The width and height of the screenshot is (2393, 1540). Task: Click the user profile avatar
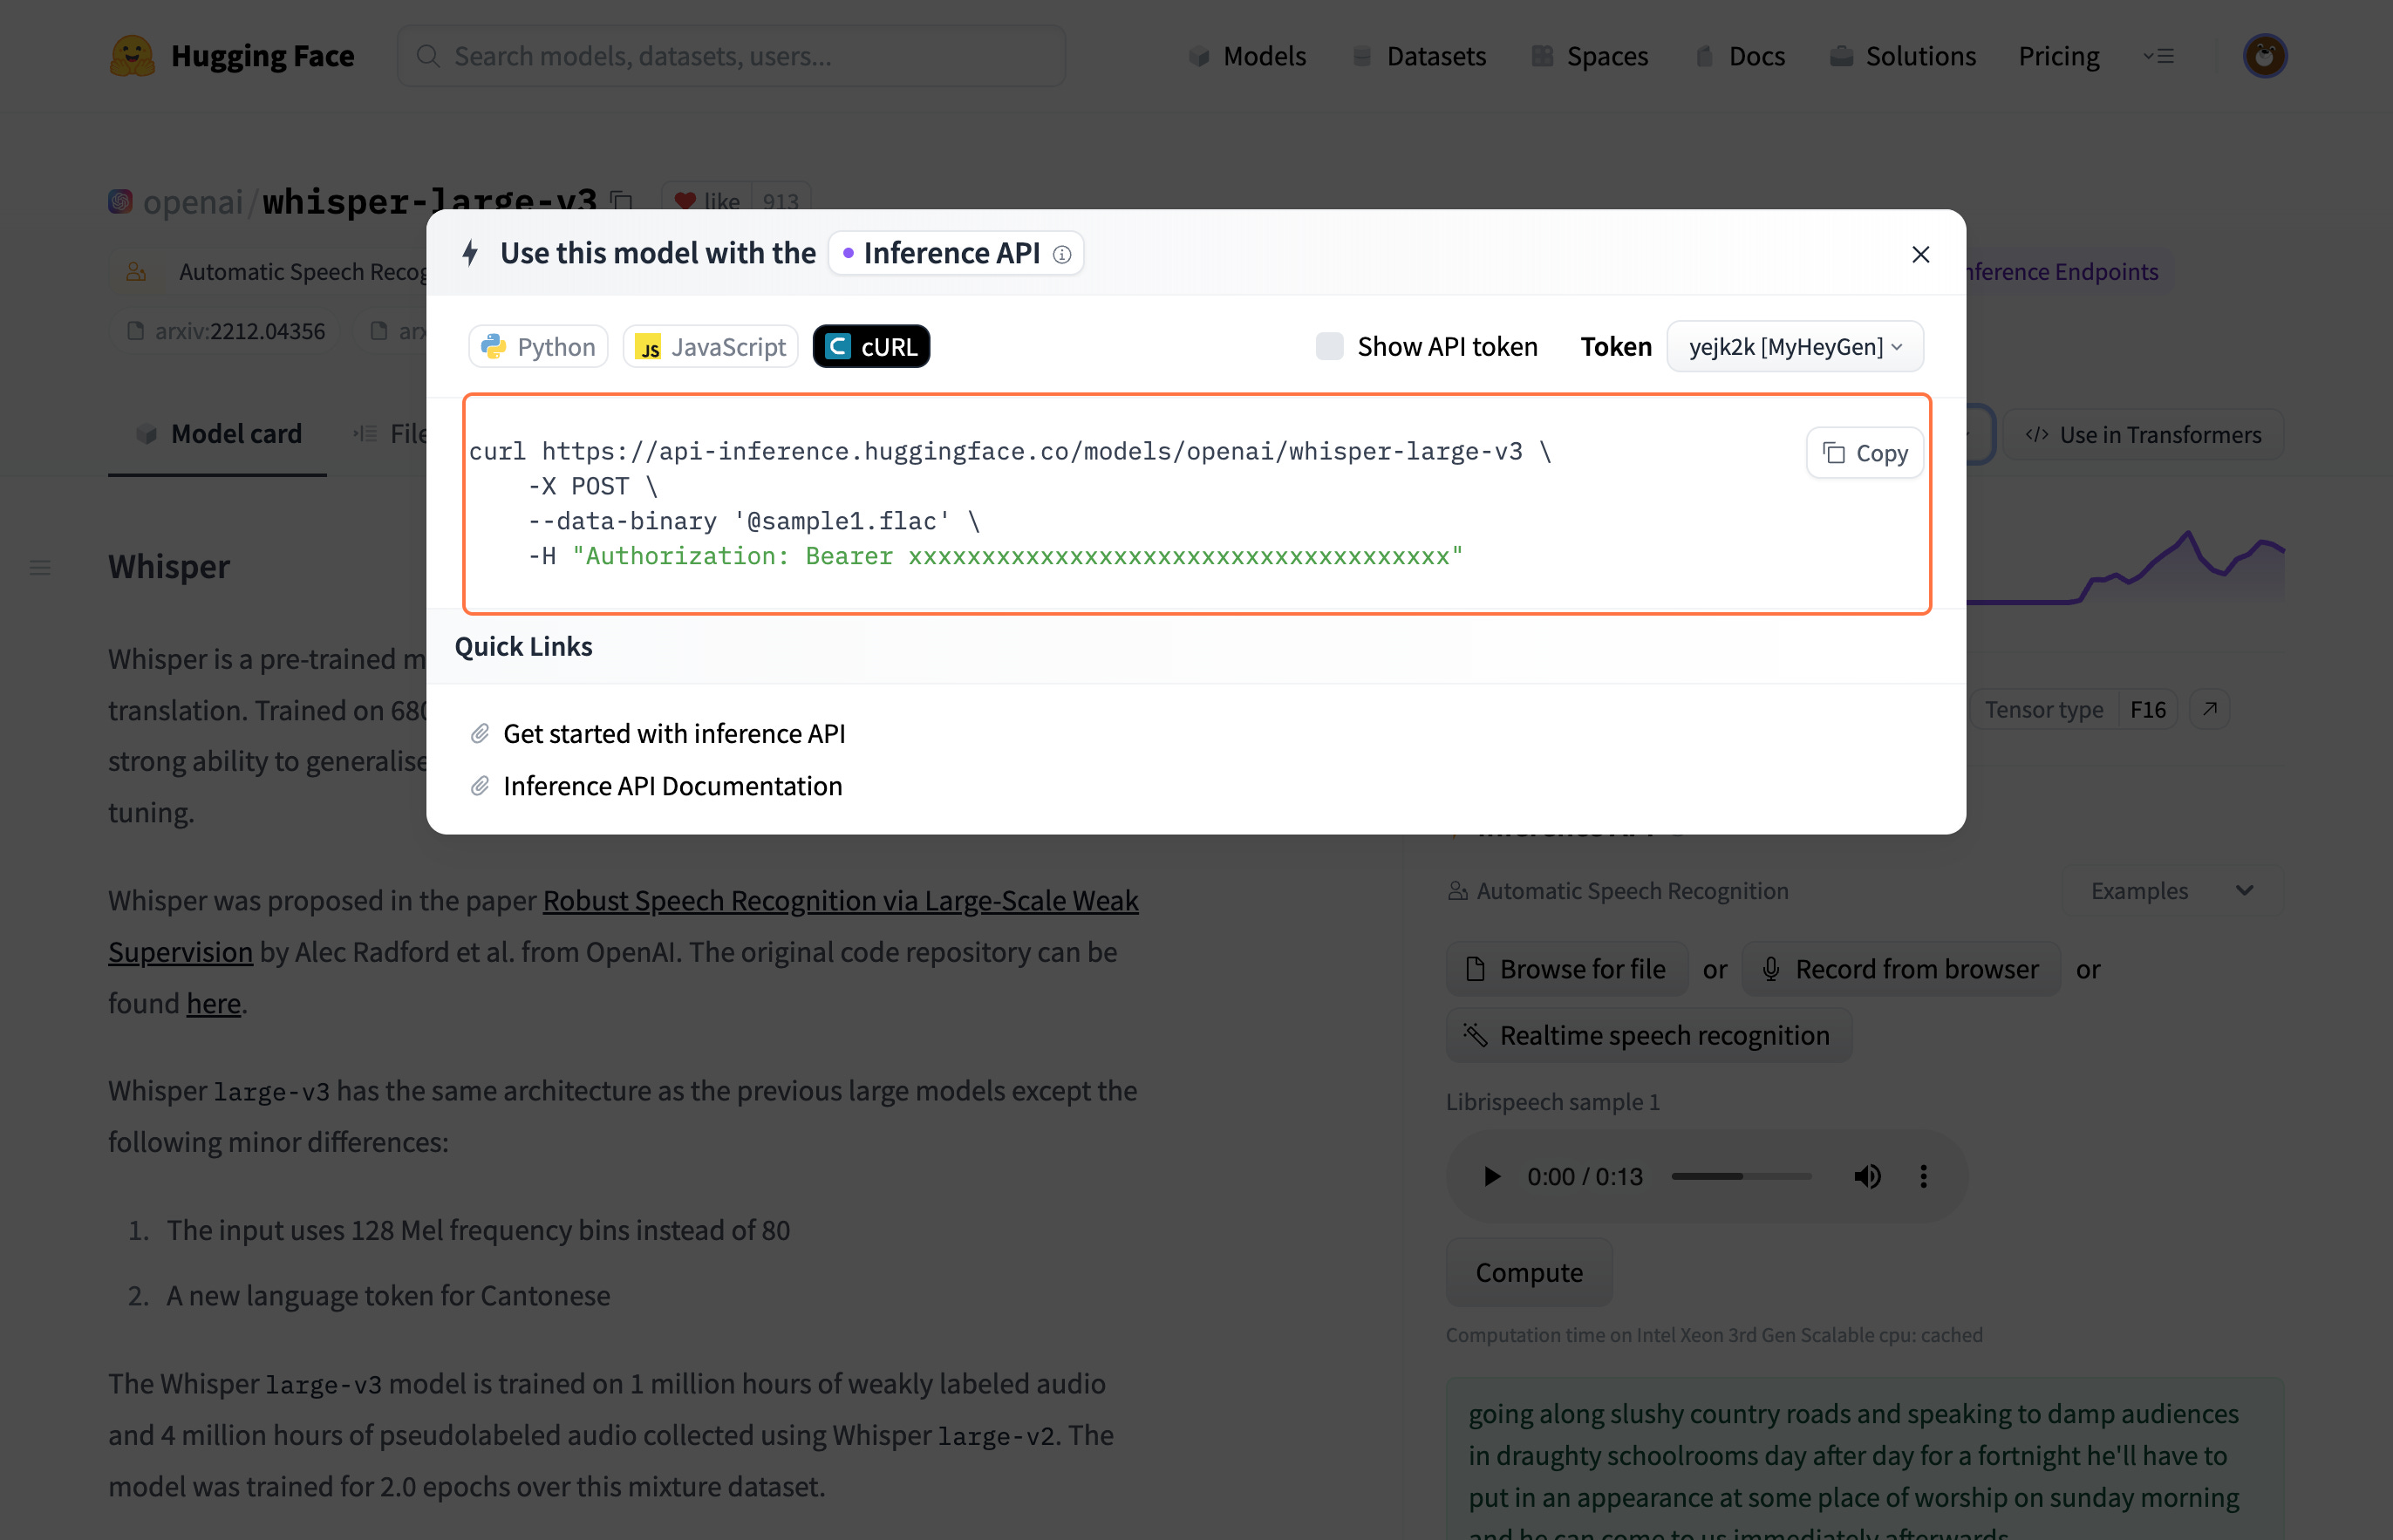2264,56
